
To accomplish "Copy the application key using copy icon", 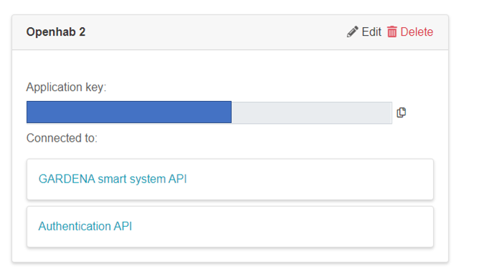I will coord(401,112).
